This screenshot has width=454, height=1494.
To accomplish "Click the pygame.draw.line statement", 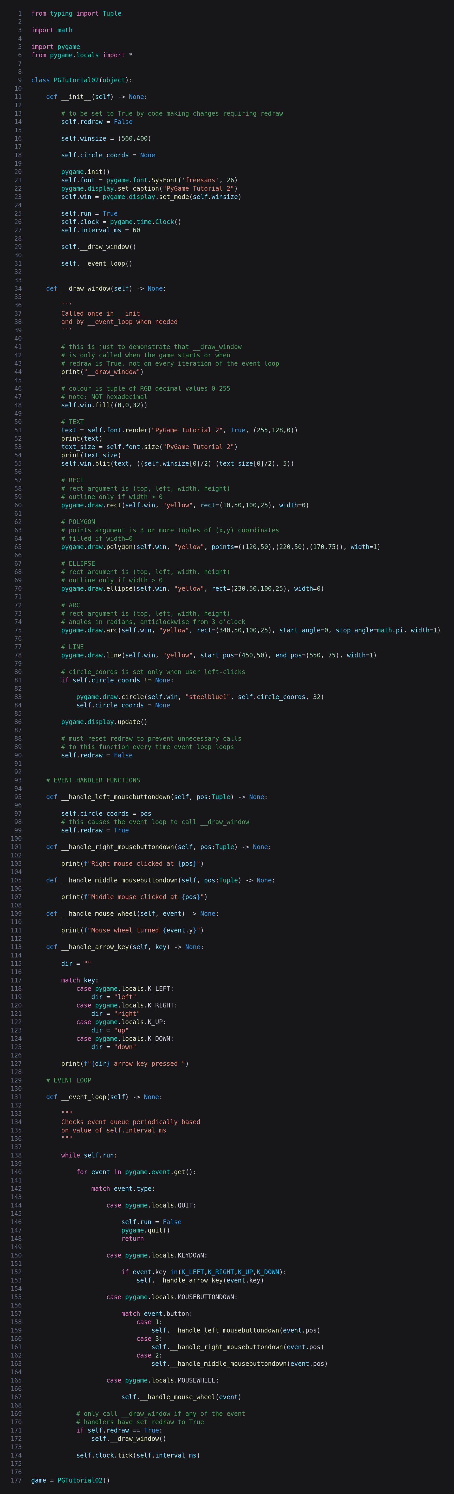I will [x=219, y=655].
